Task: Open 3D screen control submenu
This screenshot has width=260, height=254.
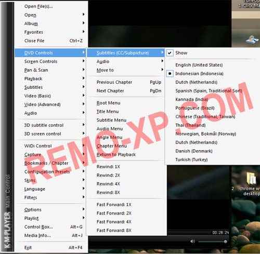Action: [50, 134]
